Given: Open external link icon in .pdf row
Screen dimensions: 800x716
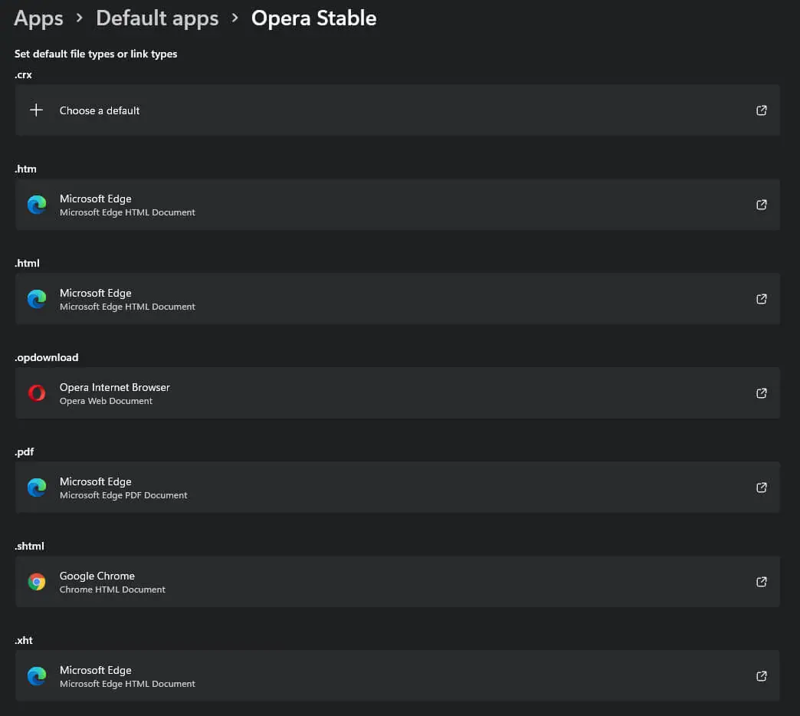Looking at the screenshot, I should pyautogui.click(x=761, y=488).
